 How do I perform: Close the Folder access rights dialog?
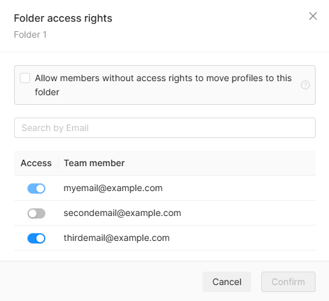(x=313, y=16)
